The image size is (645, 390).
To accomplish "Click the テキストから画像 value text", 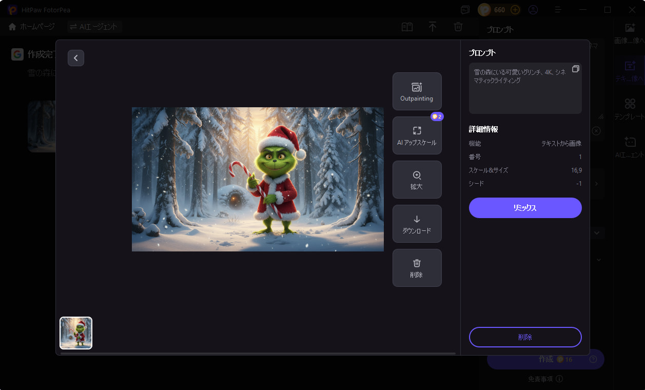I will tap(561, 144).
